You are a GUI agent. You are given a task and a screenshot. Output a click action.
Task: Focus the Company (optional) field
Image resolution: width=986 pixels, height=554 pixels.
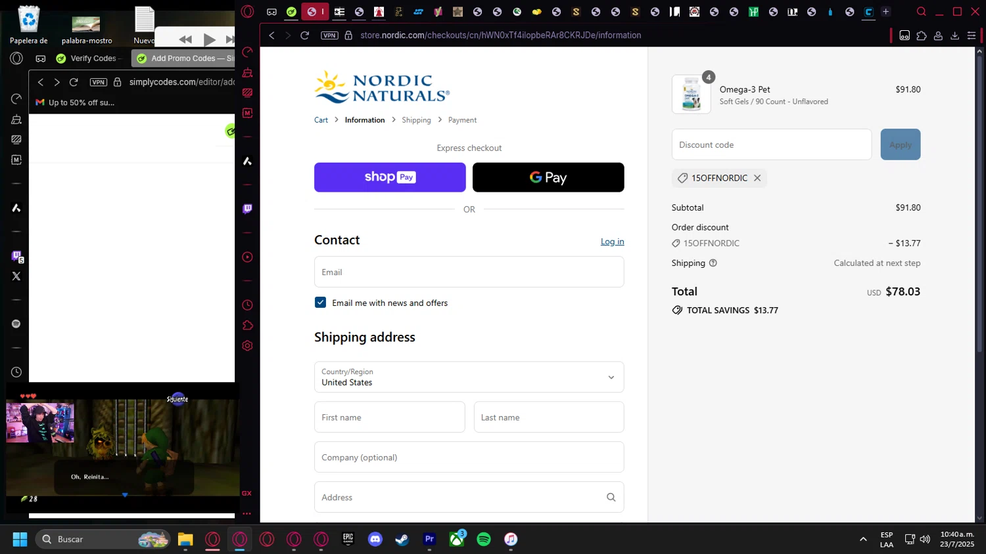tap(469, 457)
